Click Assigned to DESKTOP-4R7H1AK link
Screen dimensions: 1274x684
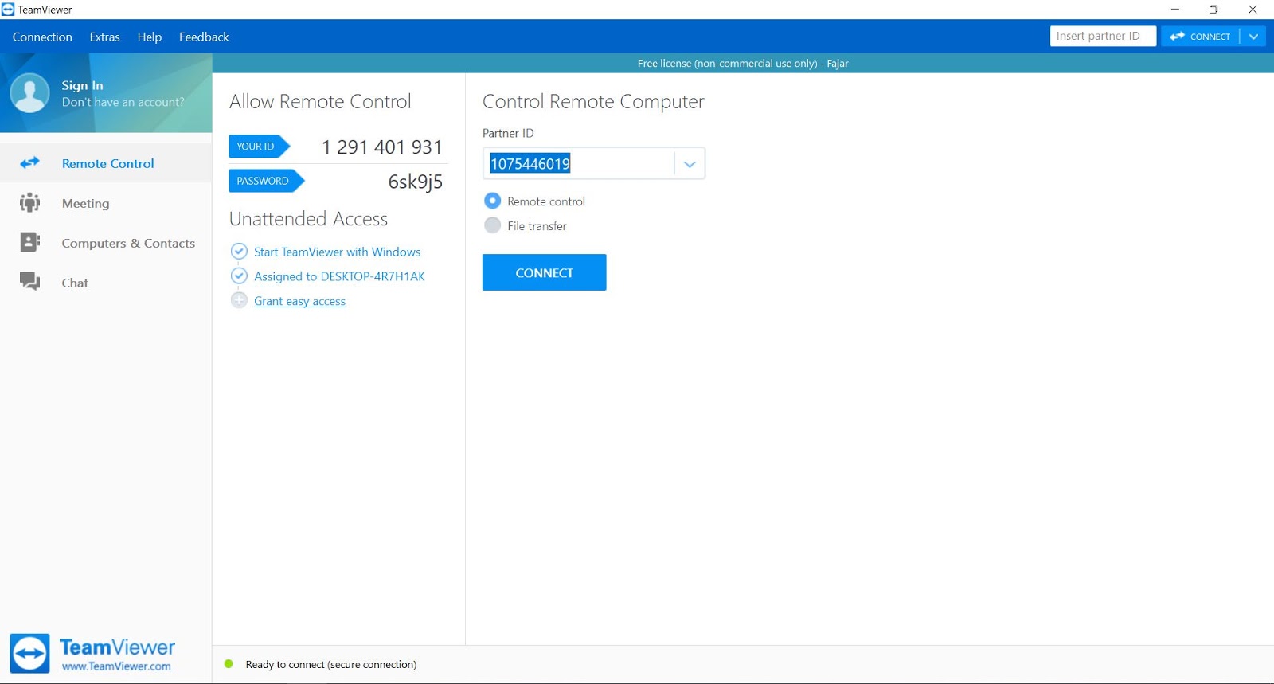339,276
